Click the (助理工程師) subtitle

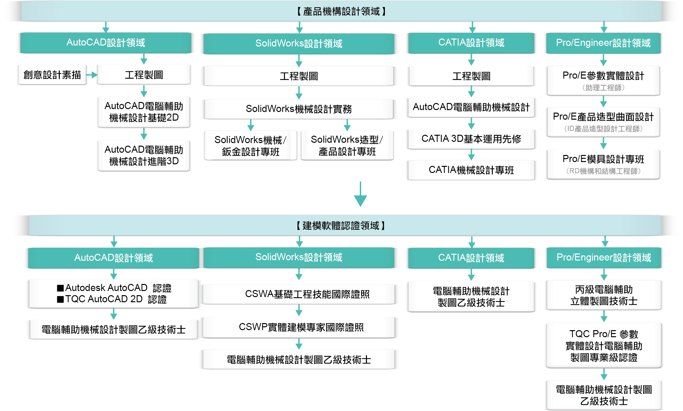pos(603,88)
